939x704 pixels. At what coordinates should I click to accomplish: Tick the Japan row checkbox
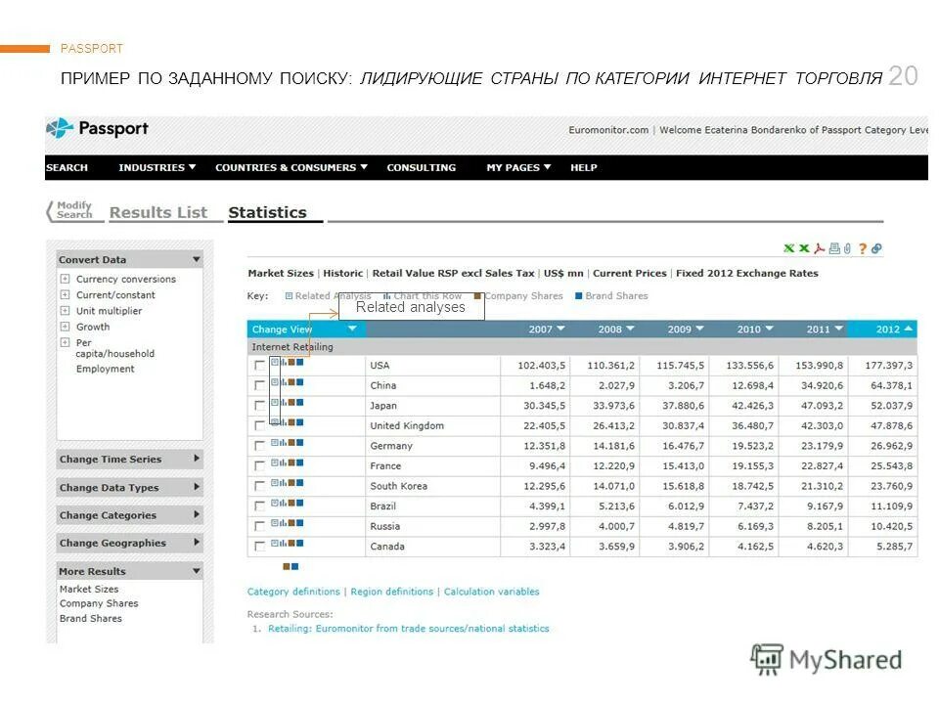259,405
